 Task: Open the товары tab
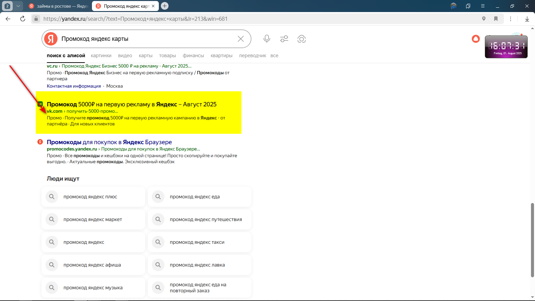click(x=168, y=56)
